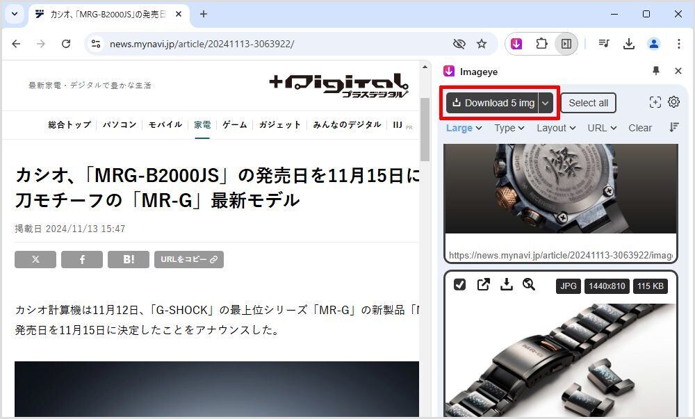Click Download 5 img button
The image size is (695, 419).
492,103
